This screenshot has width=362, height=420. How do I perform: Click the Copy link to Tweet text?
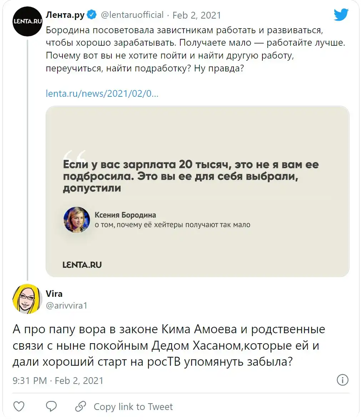click(x=133, y=406)
